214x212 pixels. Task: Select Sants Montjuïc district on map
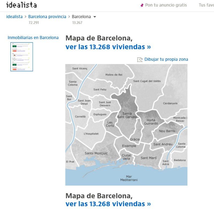96,153
